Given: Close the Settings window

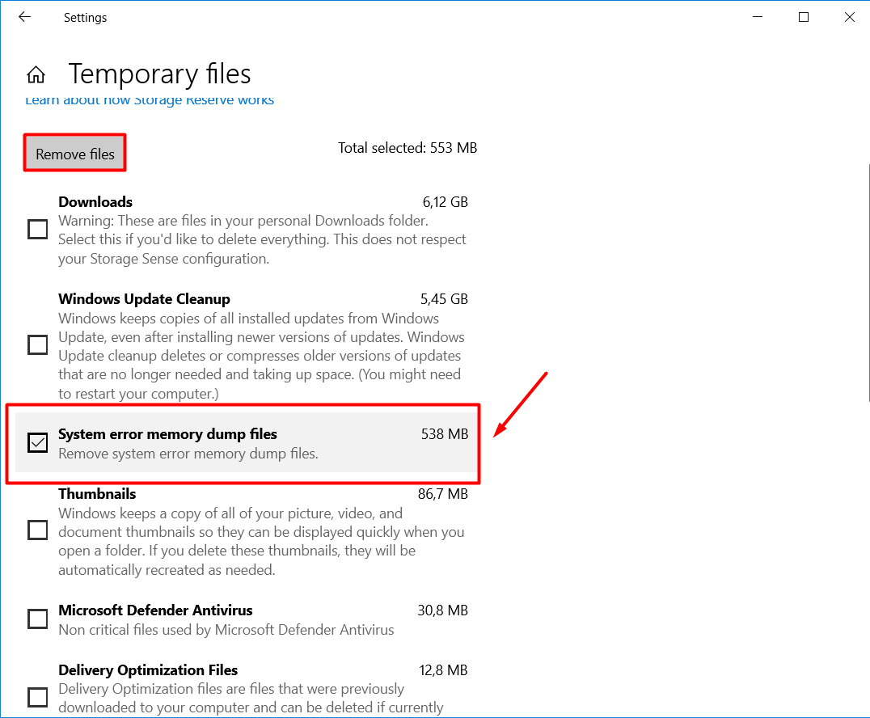Looking at the screenshot, I should (849, 17).
